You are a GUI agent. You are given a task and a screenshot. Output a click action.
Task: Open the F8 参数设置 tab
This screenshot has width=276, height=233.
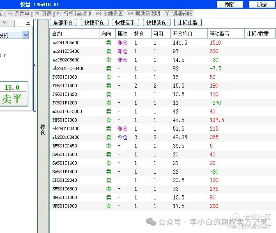pyautogui.click(x=109, y=14)
